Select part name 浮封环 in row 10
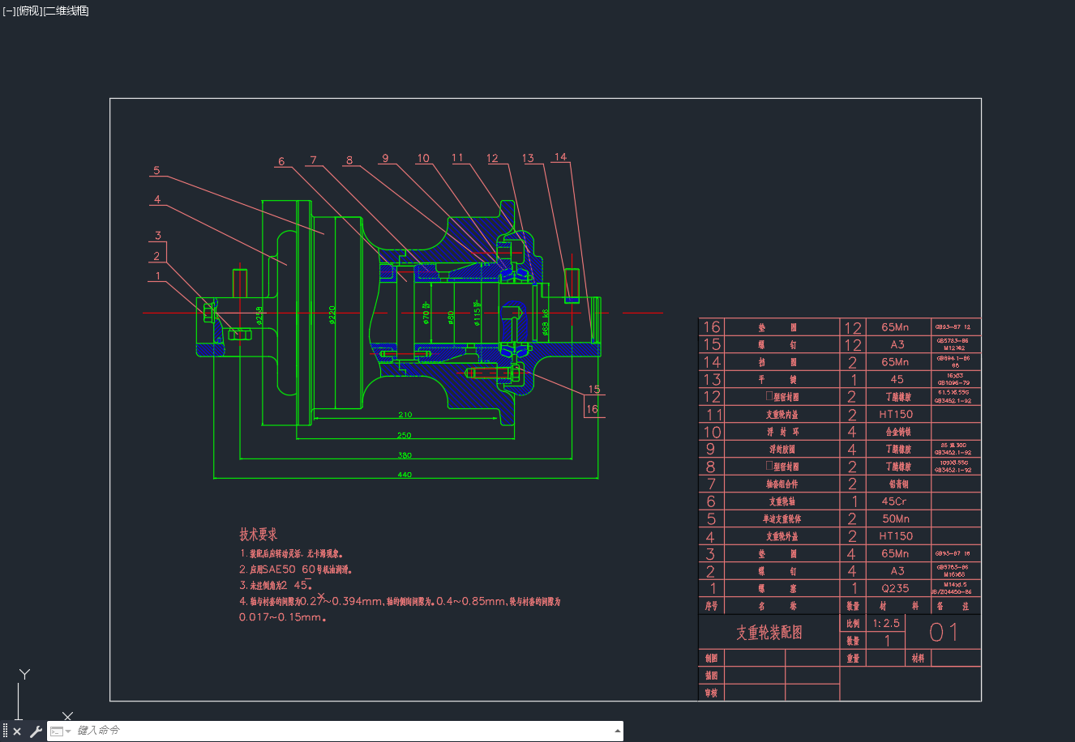 [783, 432]
